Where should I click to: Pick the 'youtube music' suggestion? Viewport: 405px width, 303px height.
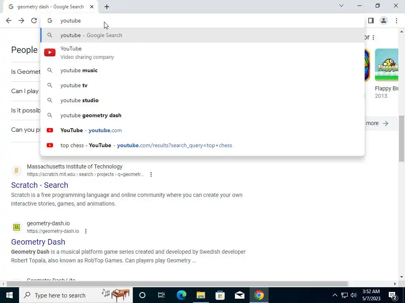(x=202, y=70)
